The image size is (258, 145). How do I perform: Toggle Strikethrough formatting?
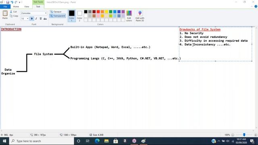pos(45,19)
